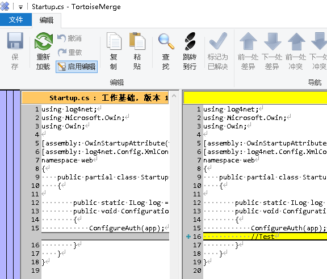Open the quick access toolbar dropdown arrow
The image size is (327, 279).
coord(20,7)
